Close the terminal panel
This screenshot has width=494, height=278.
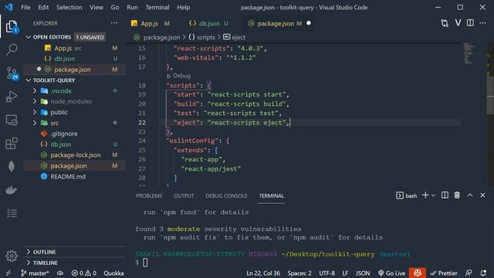pyautogui.click(x=482, y=195)
